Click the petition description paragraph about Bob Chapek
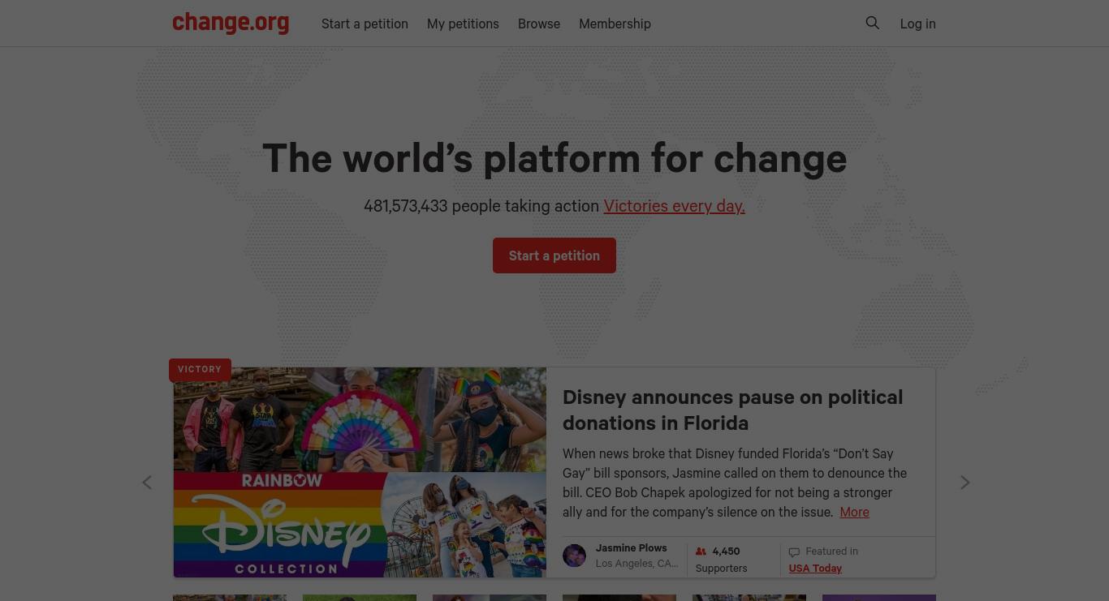1109x601 pixels. [x=735, y=483]
